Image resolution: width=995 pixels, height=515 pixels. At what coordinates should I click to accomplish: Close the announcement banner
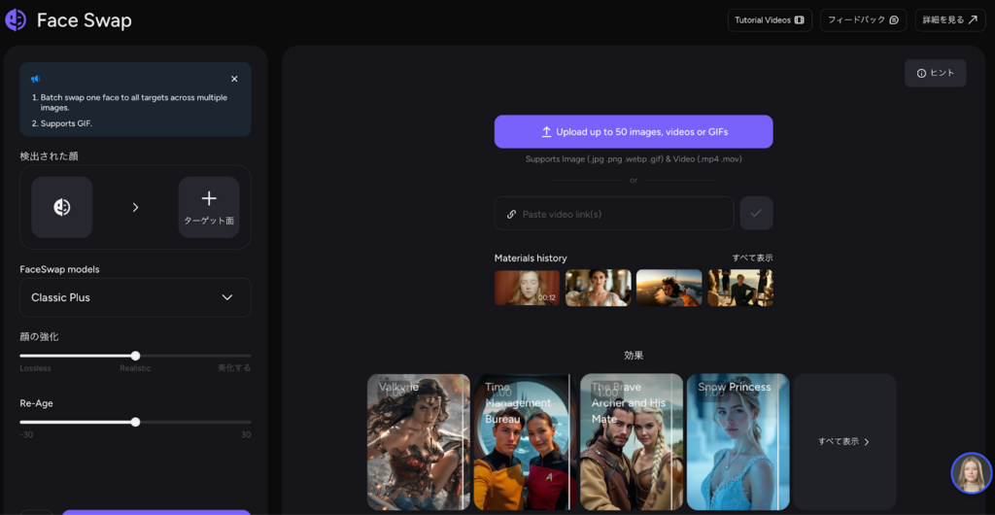tap(234, 79)
